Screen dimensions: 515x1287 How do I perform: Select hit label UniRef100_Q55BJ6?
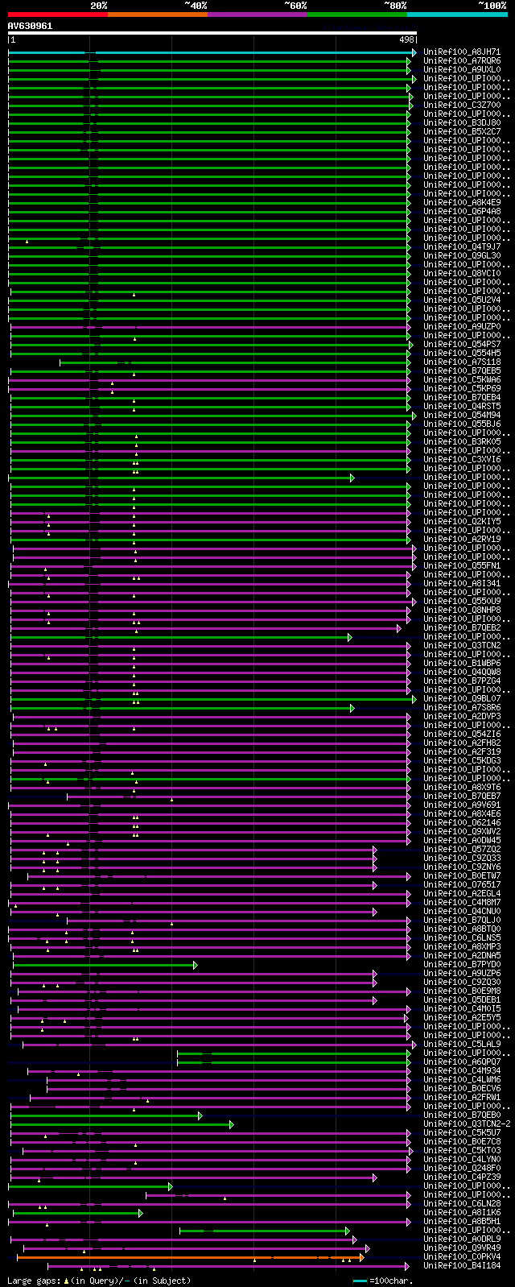(x=462, y=424)
